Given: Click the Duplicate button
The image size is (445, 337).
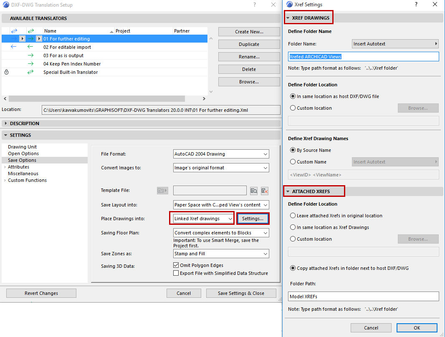Looking at the screenshot, I should click(249, 44).
